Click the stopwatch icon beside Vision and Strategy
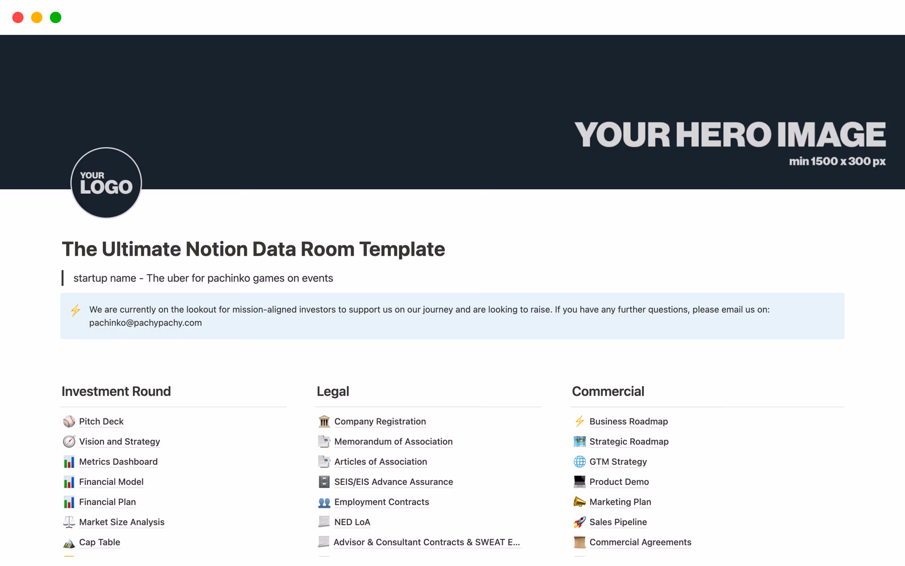905x566 pixels. [x=69, y=441]
